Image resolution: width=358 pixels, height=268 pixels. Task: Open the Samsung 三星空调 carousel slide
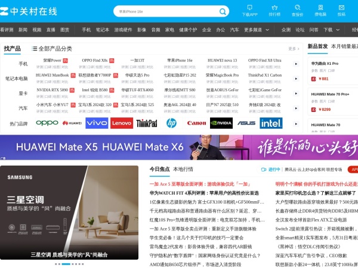click(x=69, y=213)
